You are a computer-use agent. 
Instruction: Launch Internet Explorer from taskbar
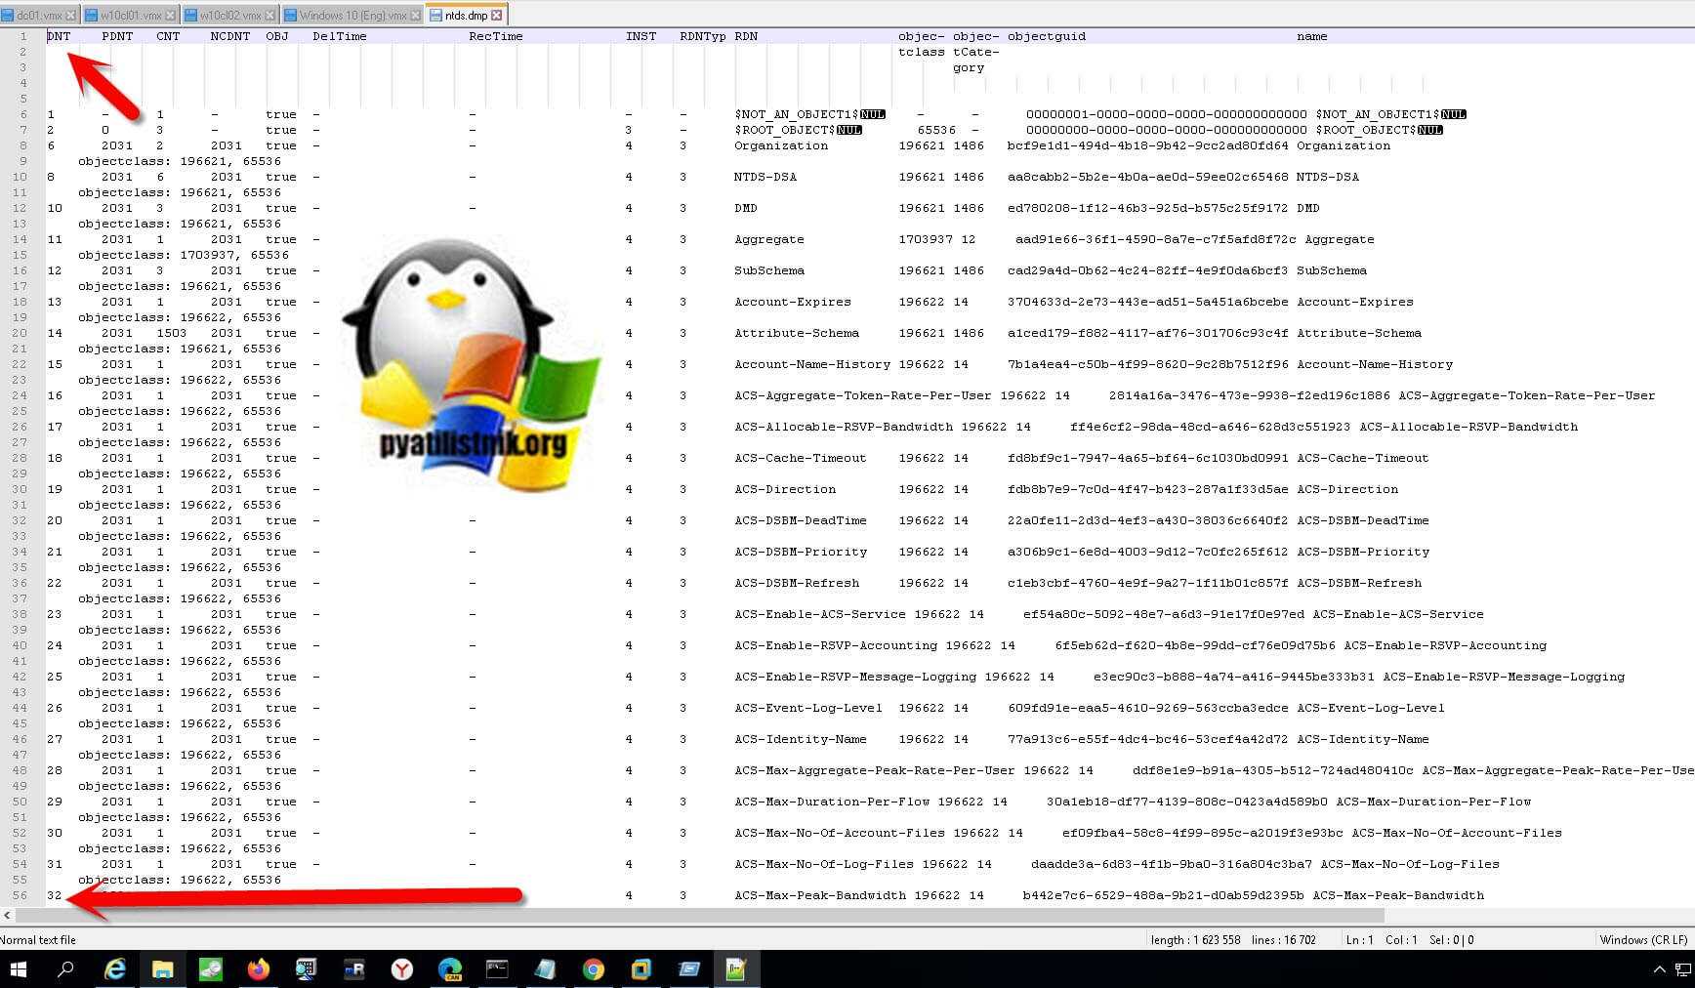tap(115, 969)
